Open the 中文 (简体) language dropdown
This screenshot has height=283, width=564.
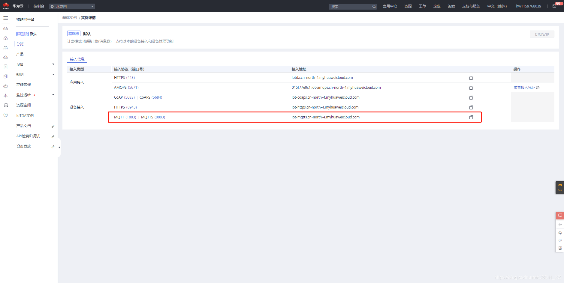tap(497, 6)
